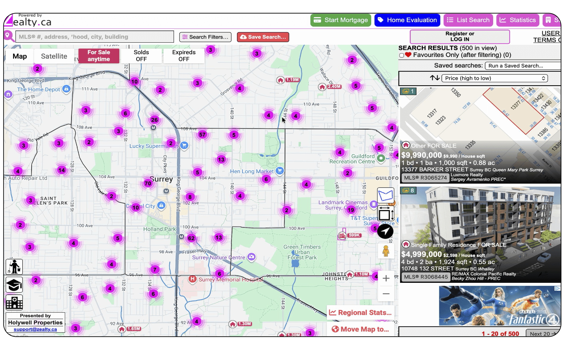Click the cluster marker labeled 26
The image size is (578, 344).
pos(154,120)
